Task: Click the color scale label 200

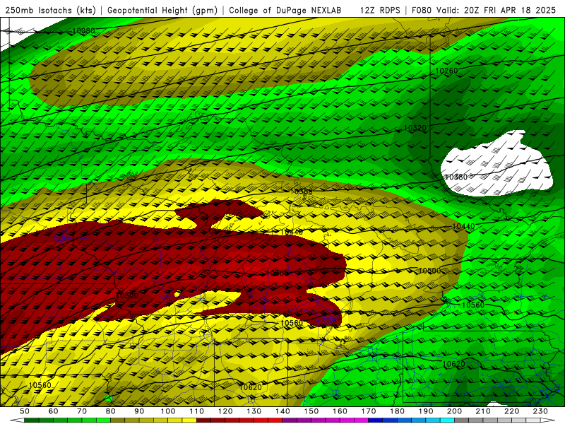Action: [x=455, y=411]
